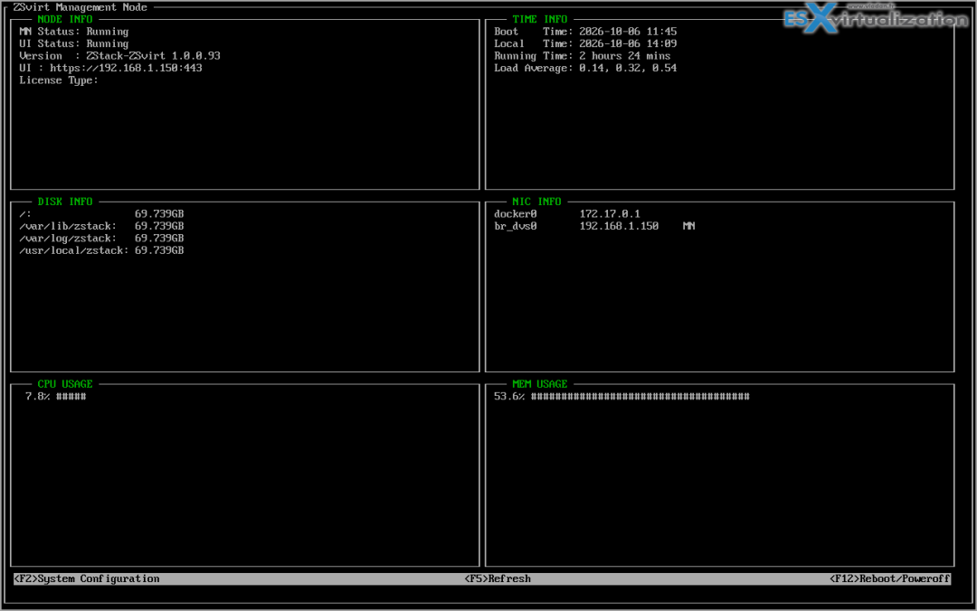Screen dimensions: 977x611
Task: Click the version text ZStack-ZSvirt 1.0.0.93
Action: click(153, 55)
